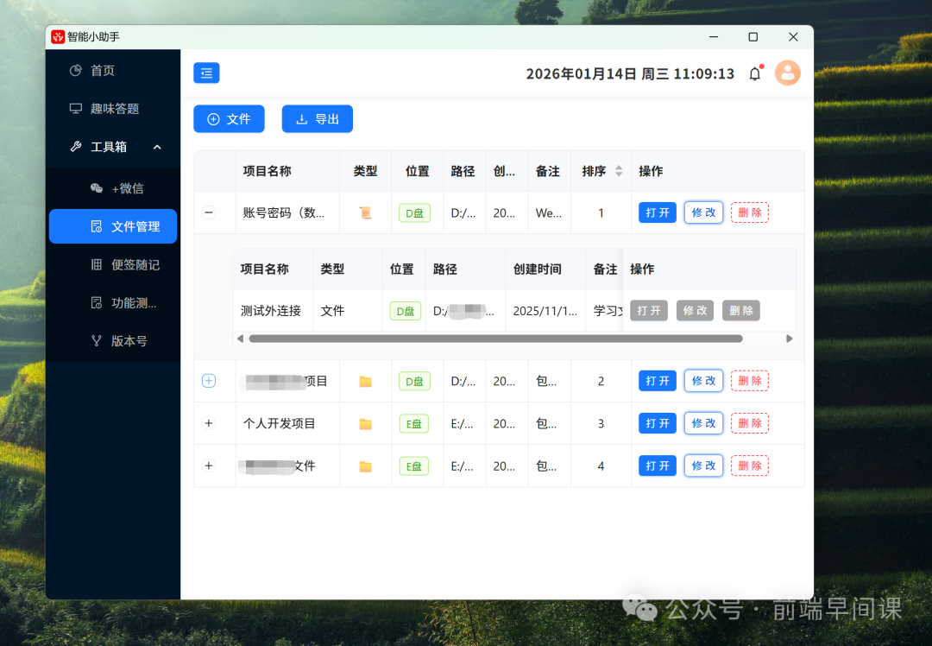Click the E盘 tag in 个人开发项目 row

(x=413, y=424)
